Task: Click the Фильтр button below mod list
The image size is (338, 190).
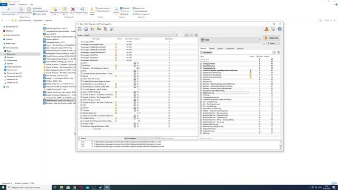Action: pos(83,138)
